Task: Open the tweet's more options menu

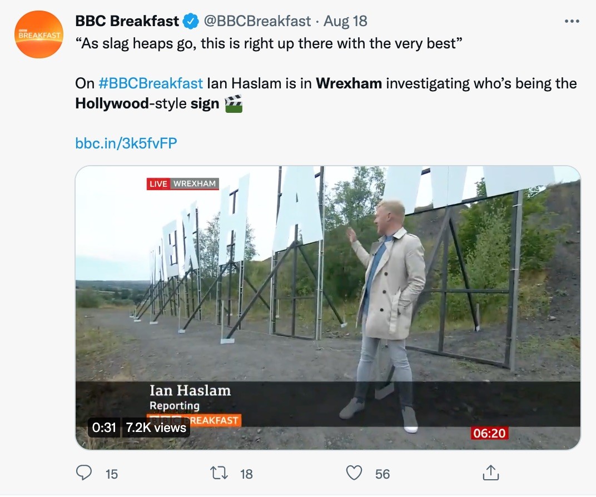Action: pyautogui.click(x=572, y=21)
